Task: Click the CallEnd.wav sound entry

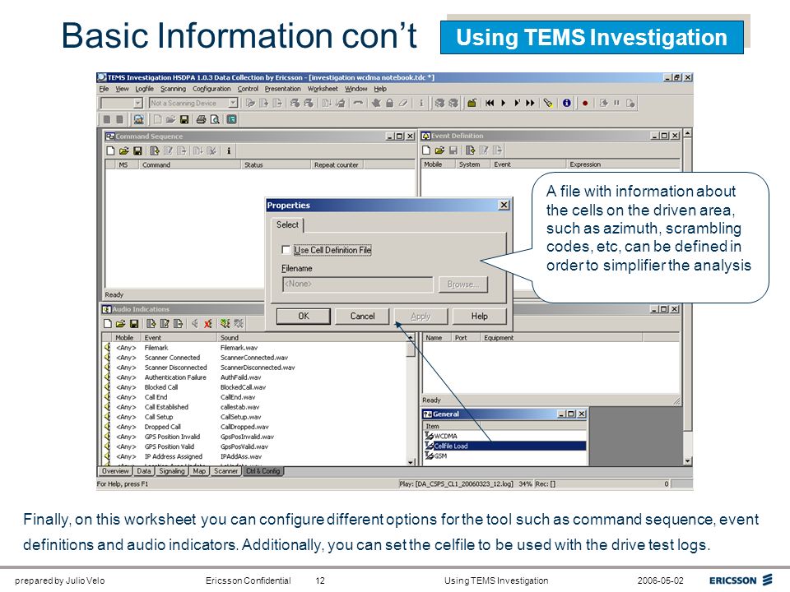Action: (x=238, y=397)
